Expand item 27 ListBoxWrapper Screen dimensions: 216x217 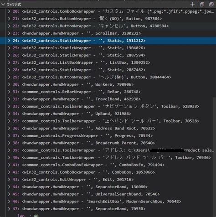point(9,62)
